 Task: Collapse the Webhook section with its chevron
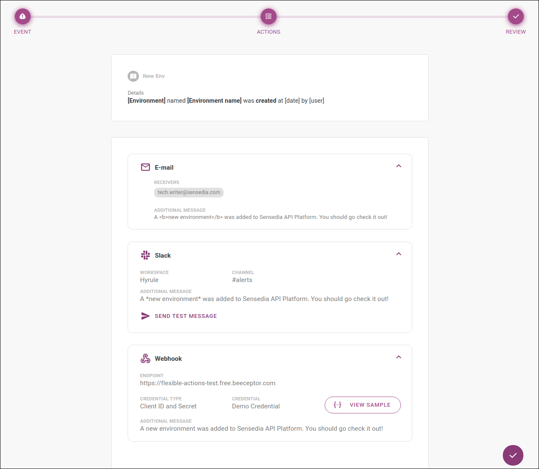(x=398, y=357)
